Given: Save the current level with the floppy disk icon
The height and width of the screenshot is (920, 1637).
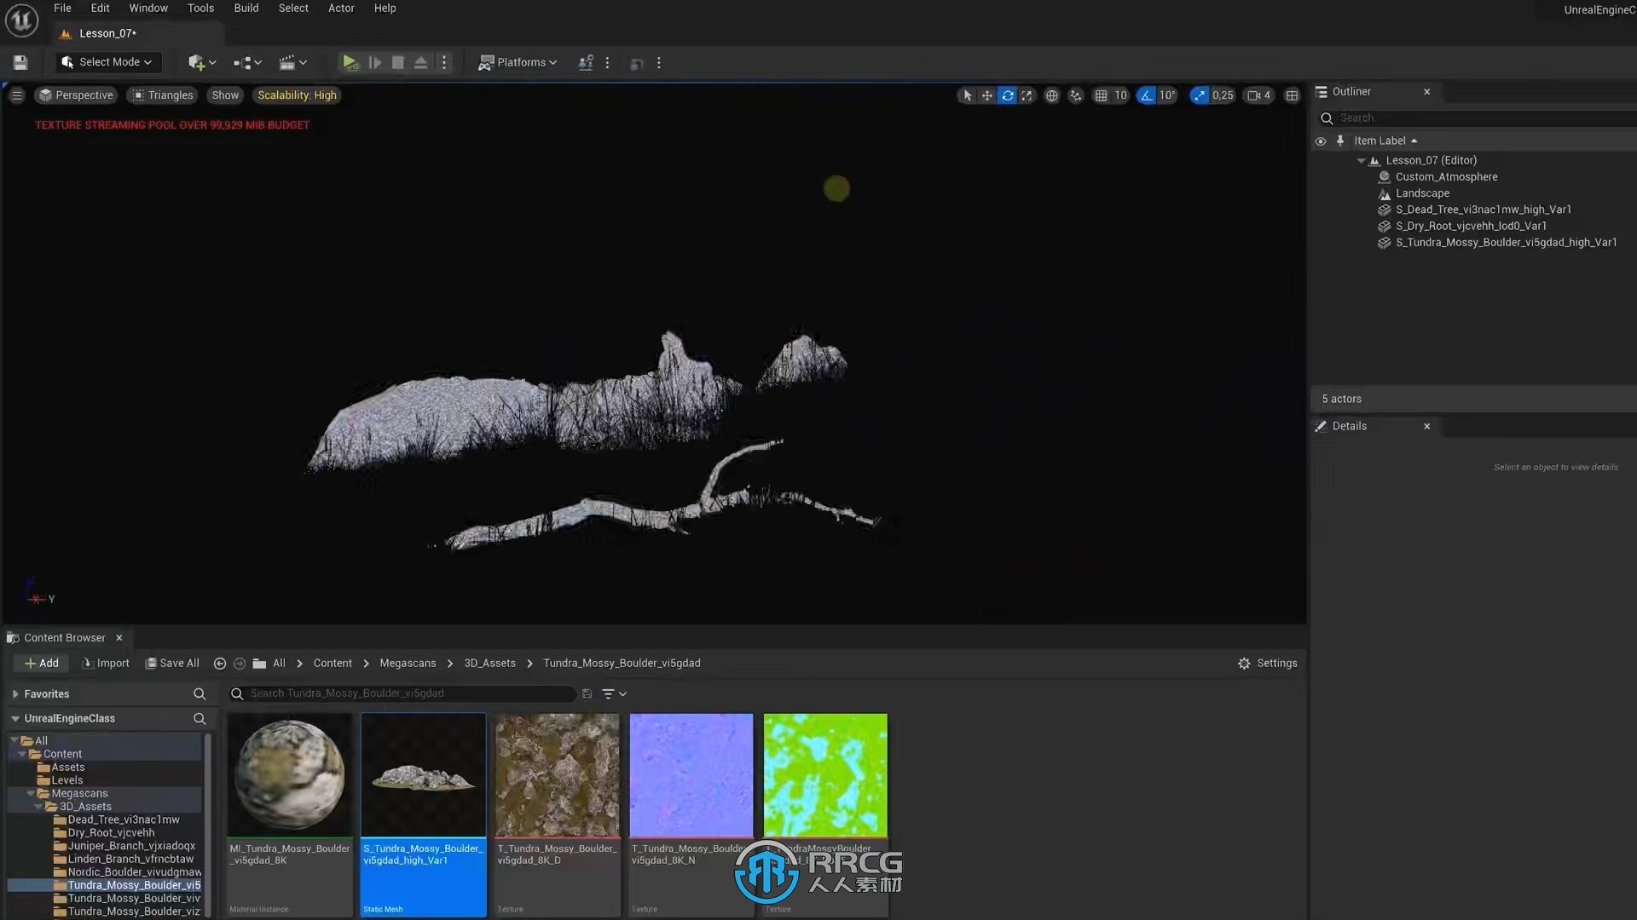Looking at the screenshot, I should coord(20,62).
